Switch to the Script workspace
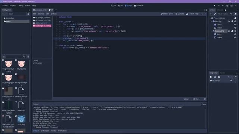 (128, 6)
